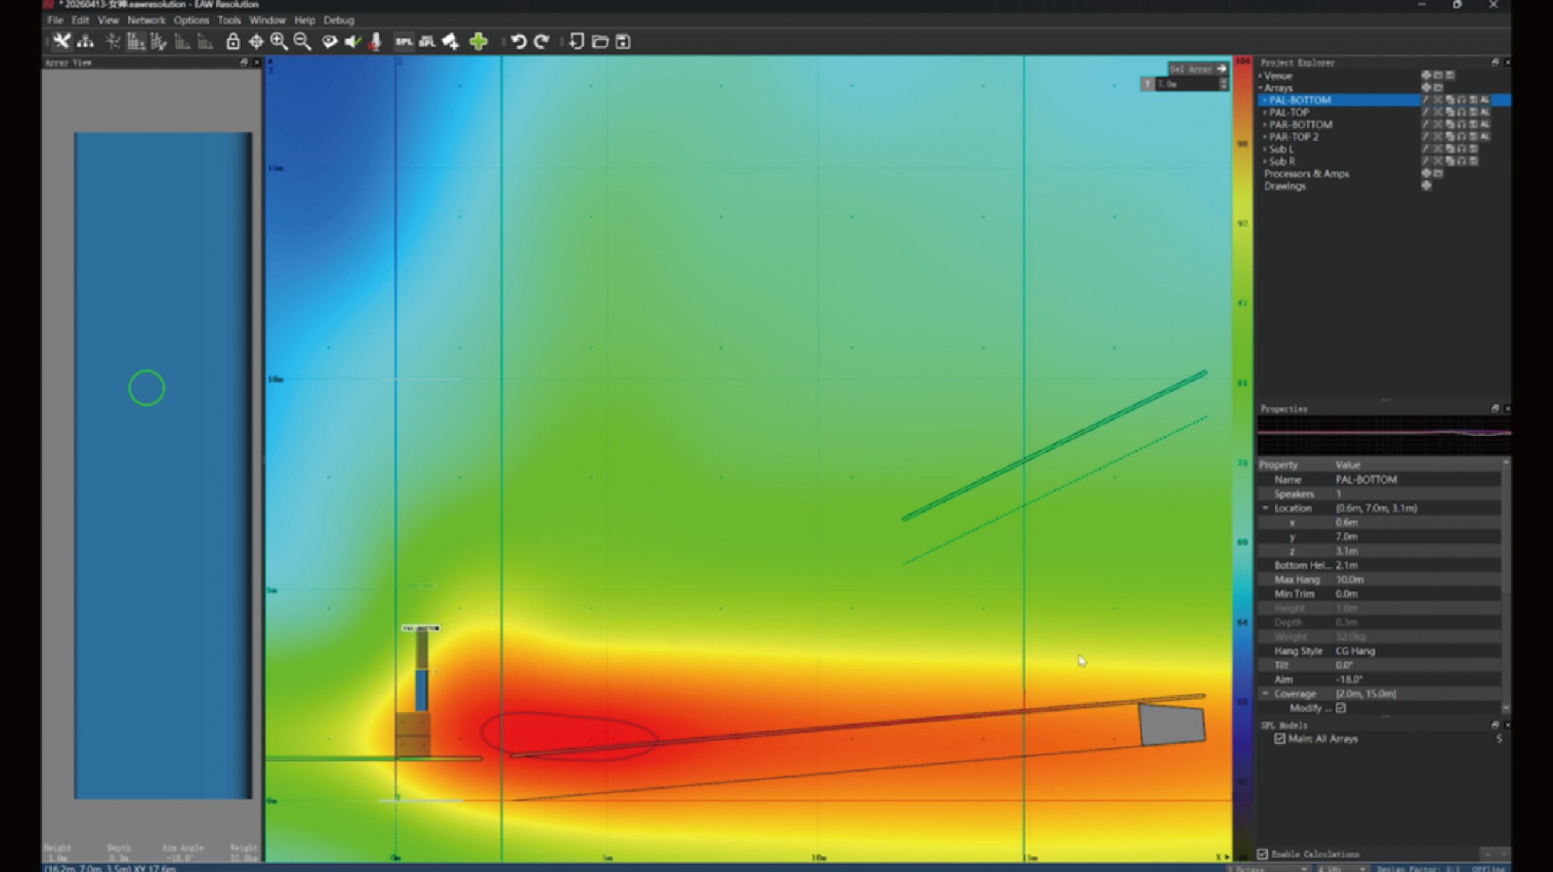Click the Hang Style CG Hang value
The height and width of the screenshot is (872, 1553).
[1418, 651]
